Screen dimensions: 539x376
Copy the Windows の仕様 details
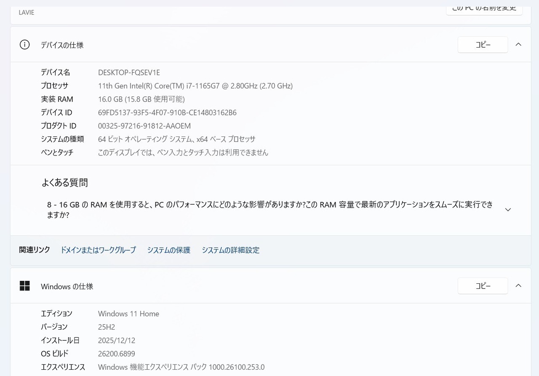(483, 286)
